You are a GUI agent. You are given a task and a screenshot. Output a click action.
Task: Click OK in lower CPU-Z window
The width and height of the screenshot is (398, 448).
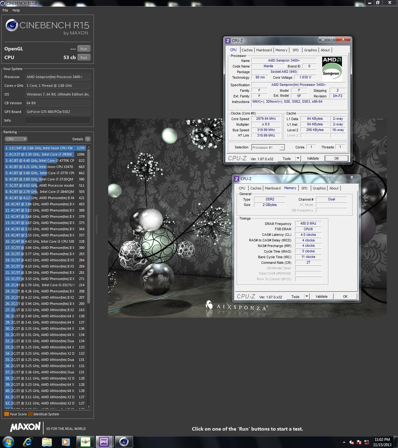point(345,297)
